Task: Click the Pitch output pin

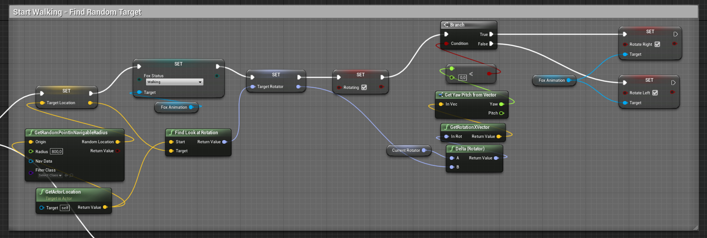Action: pyautogui.click(x=501, y=113)
